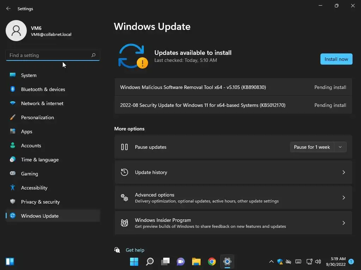Open Task View on the taskbar
This screenshot has height=270, width=361.
pos(165,262)
